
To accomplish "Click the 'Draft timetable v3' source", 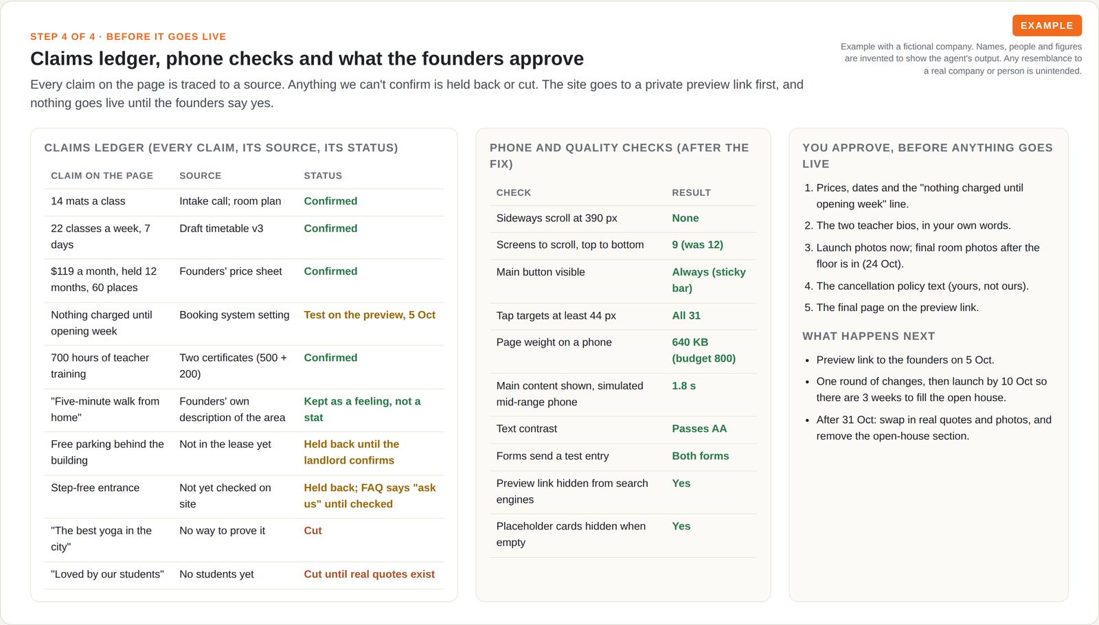I will click(221, 229).
